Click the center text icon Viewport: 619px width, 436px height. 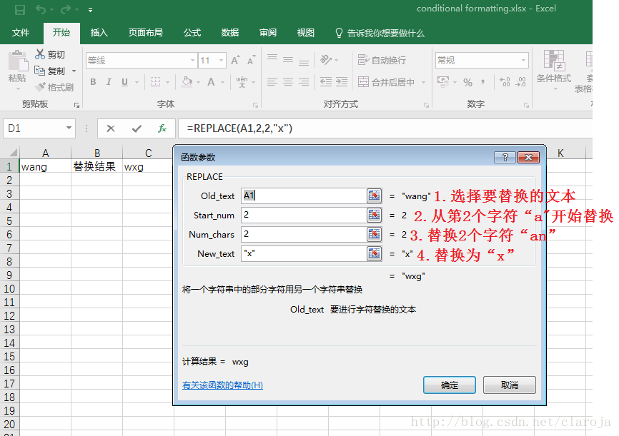(288, 82)
